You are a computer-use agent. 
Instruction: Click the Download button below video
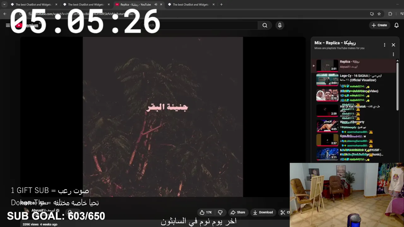263,212
